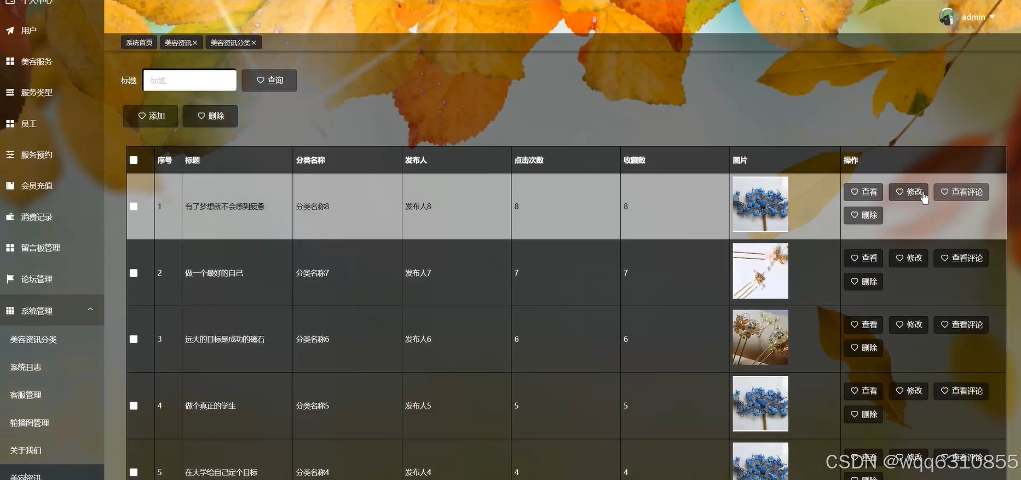
Task: Check the checkbox for row 4
Action: pos(134,406)
